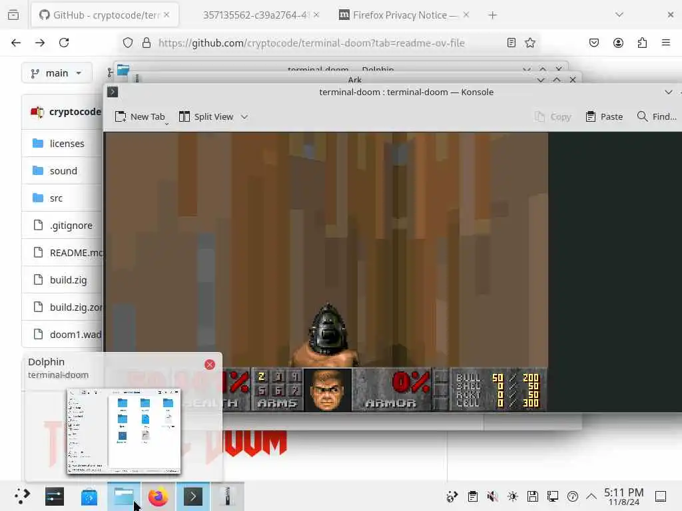Open System Settings from taskbar

[55, 496]
